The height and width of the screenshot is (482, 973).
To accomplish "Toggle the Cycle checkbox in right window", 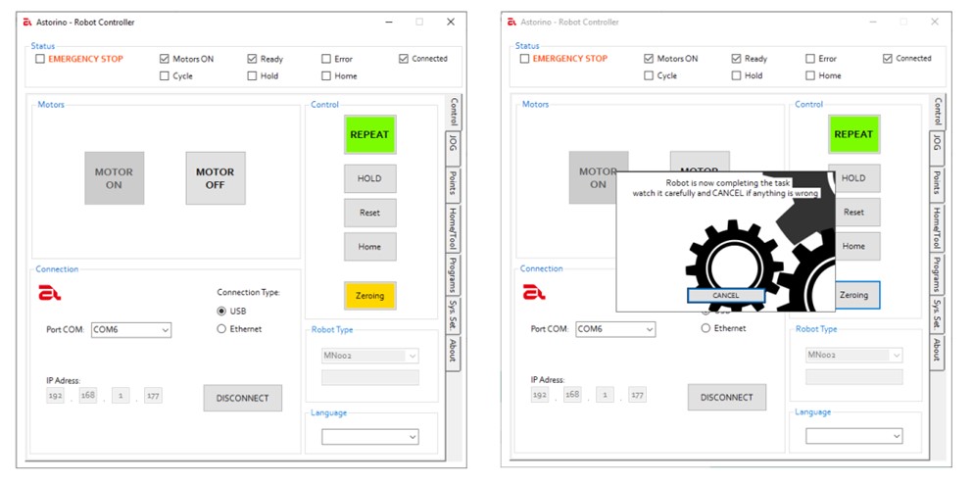I will pos(649,75).
